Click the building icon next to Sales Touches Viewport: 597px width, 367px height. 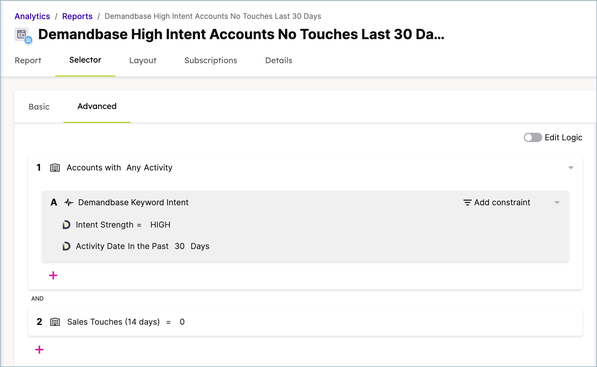[55, 322]
